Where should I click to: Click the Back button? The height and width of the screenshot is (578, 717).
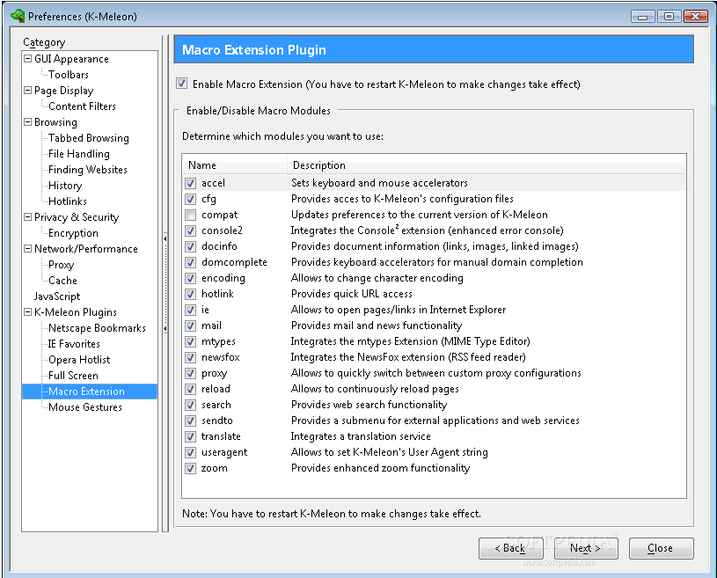510,548
